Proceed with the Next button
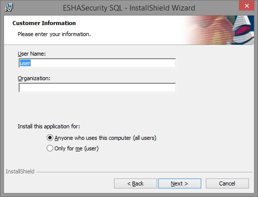Image resolution: width=258 pixels, height=197 pixels. point(180,183)
